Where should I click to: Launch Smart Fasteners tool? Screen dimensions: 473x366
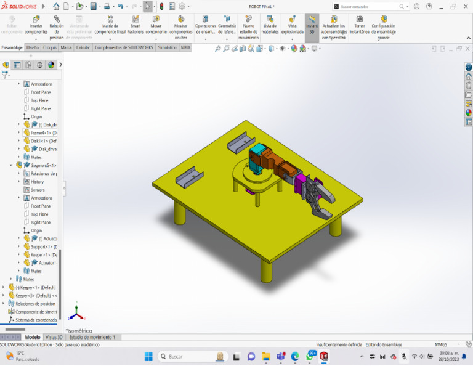pos(135,25)
